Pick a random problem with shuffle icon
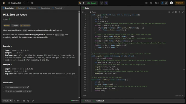186x104 pixels. click(x=32, y=3)
